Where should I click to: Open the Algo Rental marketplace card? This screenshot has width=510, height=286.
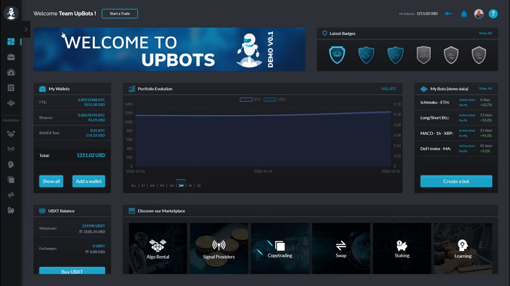157,249
